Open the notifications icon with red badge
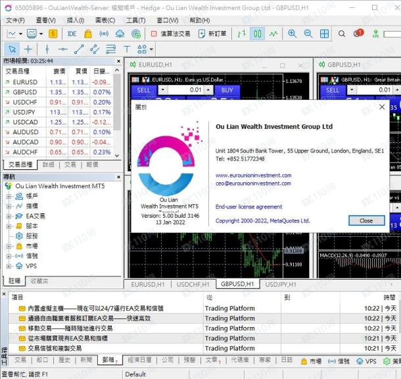 click(358, 34)
